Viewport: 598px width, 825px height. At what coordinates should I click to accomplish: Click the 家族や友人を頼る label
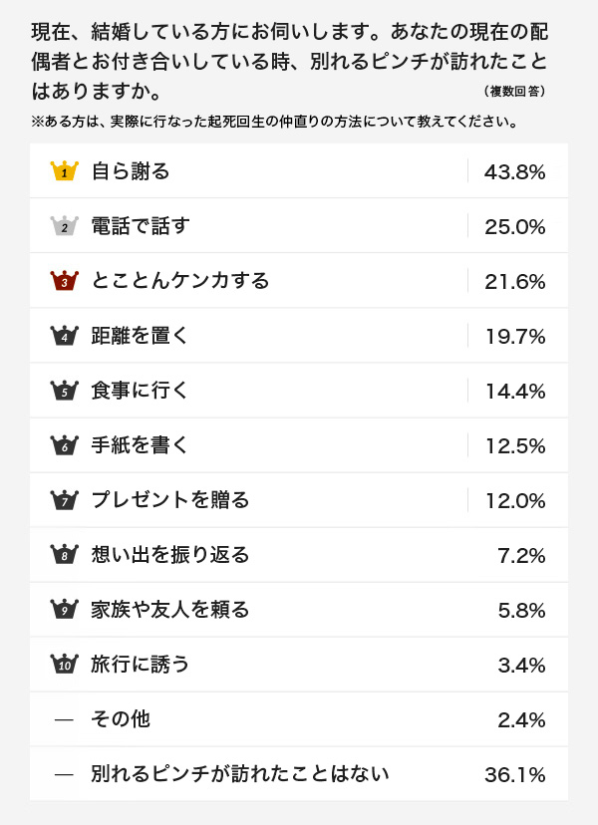(170, 609)
